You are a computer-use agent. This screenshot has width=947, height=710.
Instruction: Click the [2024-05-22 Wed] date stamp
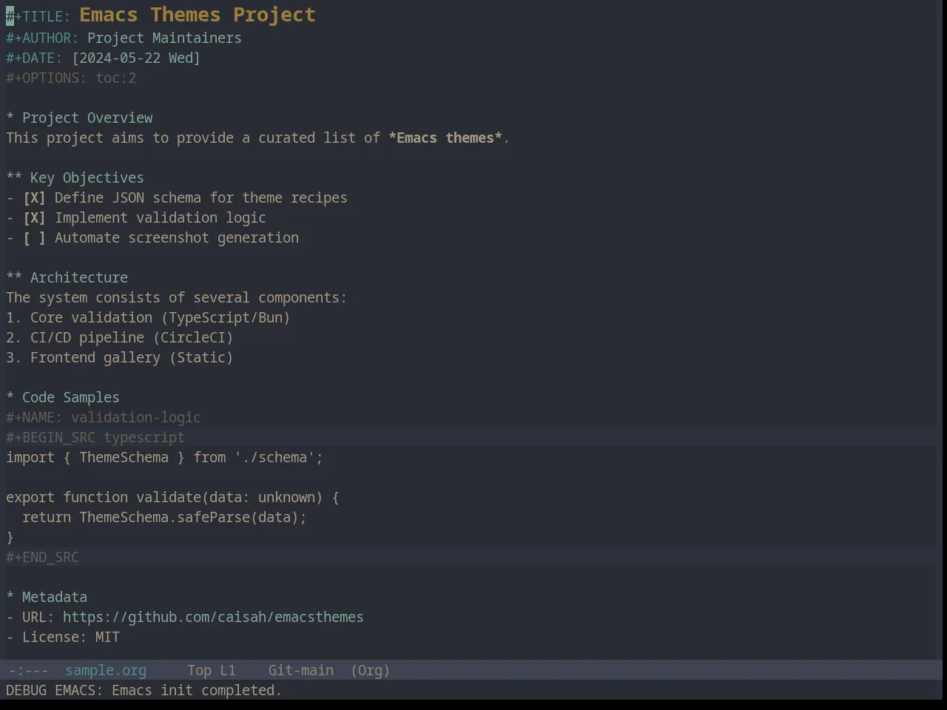point(136,58)
